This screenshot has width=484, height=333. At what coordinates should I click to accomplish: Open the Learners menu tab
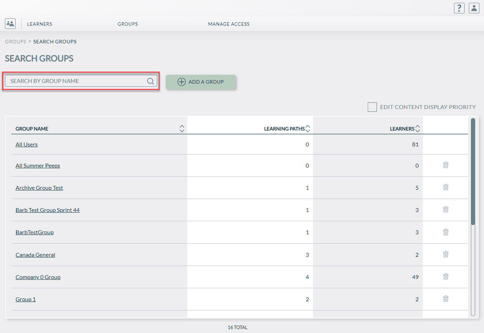tap(40, 24)
